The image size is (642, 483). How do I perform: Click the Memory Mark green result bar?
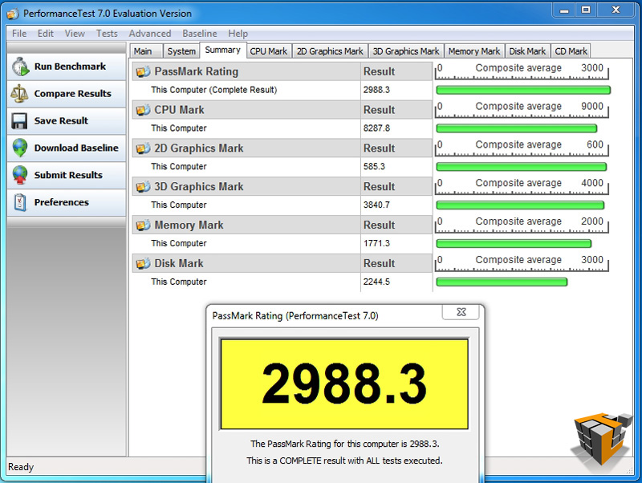tap(514, 244)
